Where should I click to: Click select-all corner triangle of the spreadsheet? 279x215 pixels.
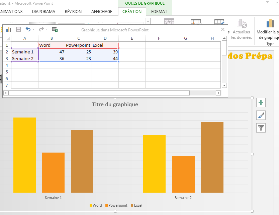coord(7,38)
